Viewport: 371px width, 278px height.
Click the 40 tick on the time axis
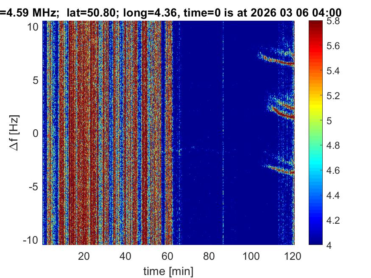point(126,256)
